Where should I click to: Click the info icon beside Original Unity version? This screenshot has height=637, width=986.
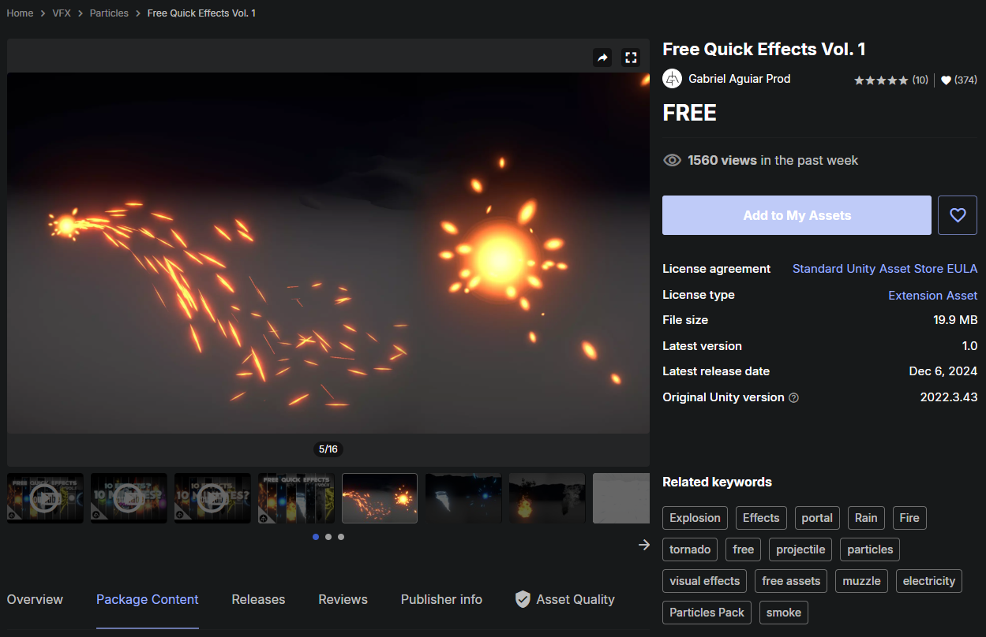794,398
